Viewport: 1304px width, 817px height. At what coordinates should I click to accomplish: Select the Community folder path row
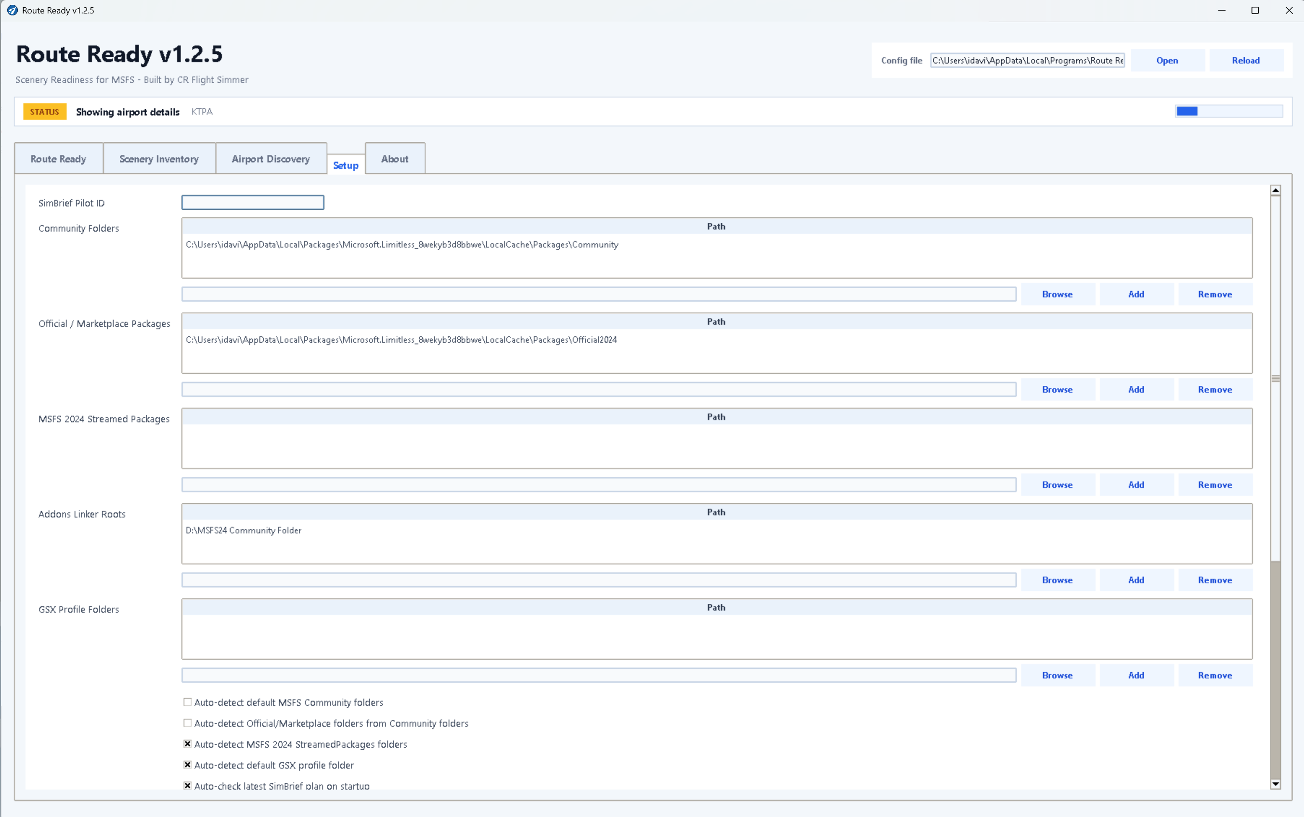(x=717, y=245)
